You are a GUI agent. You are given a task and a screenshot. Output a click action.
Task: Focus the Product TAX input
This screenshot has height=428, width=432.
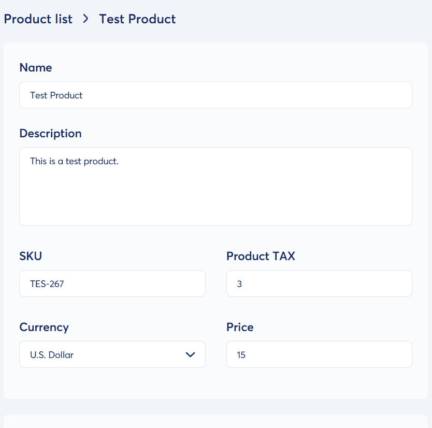(x=319, y=284)
